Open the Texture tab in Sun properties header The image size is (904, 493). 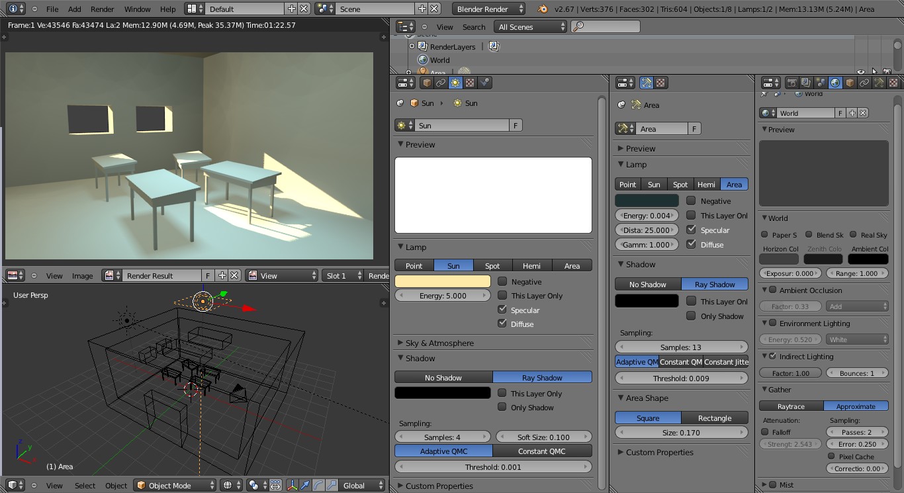pyautogui.click(x=470, y=83)
